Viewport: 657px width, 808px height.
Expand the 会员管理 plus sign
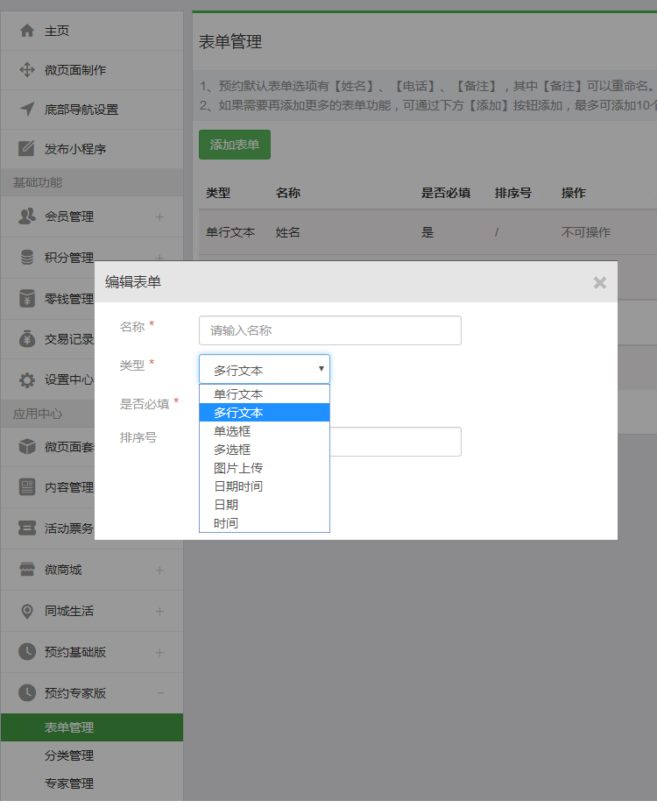[x=159, y=216]
